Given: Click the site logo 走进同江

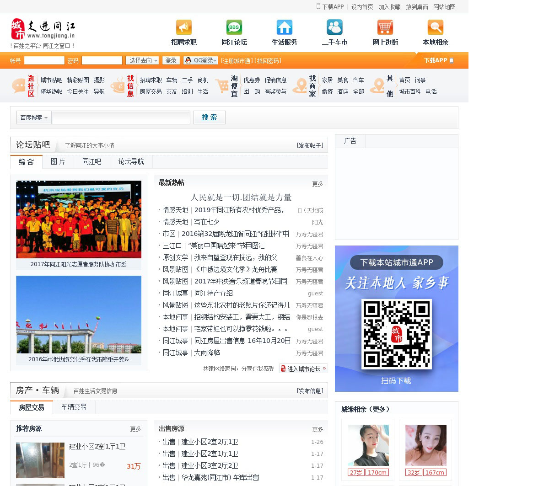Looking at the screenshot, I should [x=43, y=29].
